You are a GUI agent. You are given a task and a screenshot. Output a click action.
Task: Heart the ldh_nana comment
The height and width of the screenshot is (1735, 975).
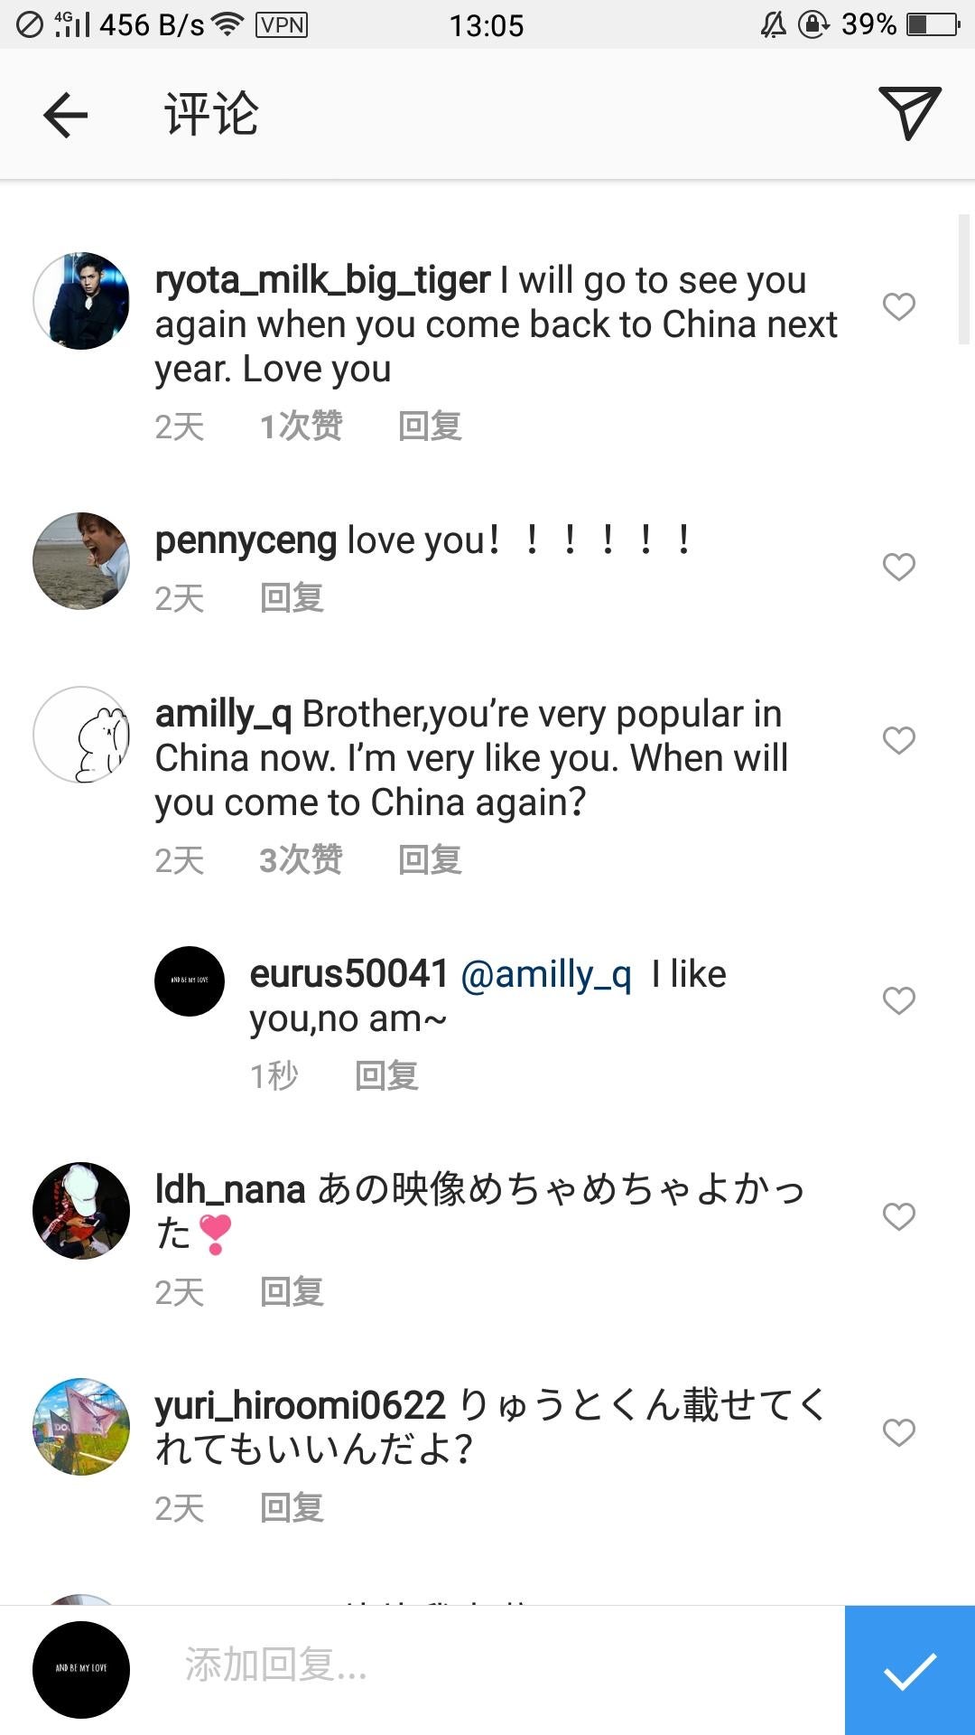click(x=898, y=1216)
